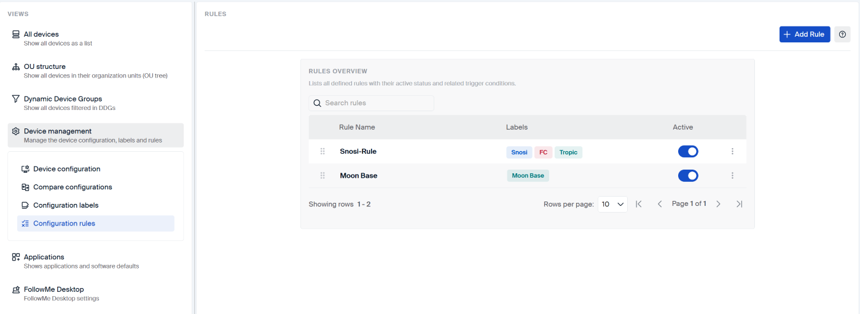This screenshot has width=860, height=314.
Task: Go to the next page arrow
Action: click(718, 204)
